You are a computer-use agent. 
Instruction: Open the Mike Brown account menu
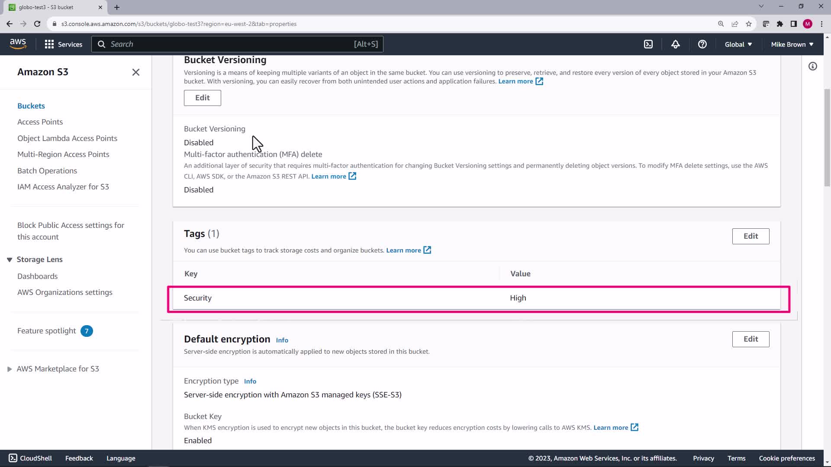[x=792, y=44]
